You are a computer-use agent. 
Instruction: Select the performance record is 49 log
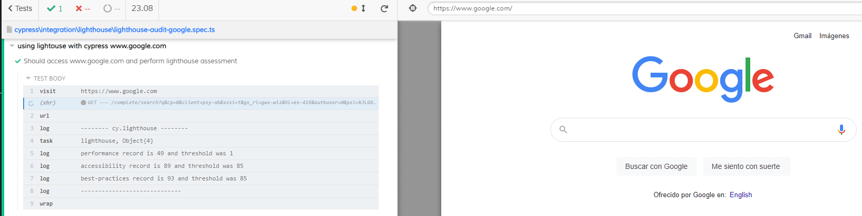201,153
